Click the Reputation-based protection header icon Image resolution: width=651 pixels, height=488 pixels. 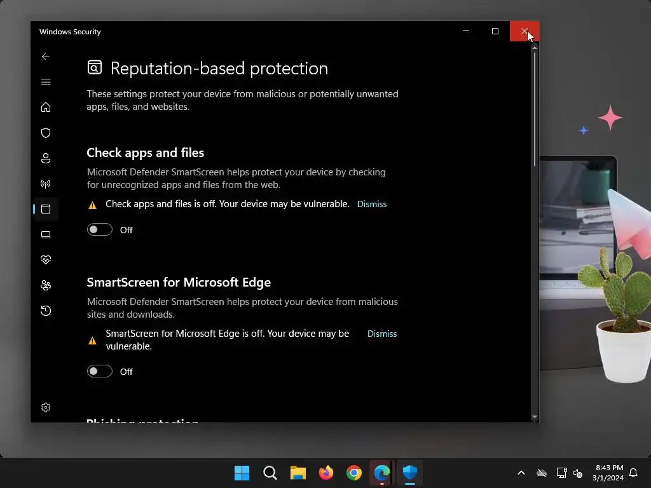pos(95,67)
